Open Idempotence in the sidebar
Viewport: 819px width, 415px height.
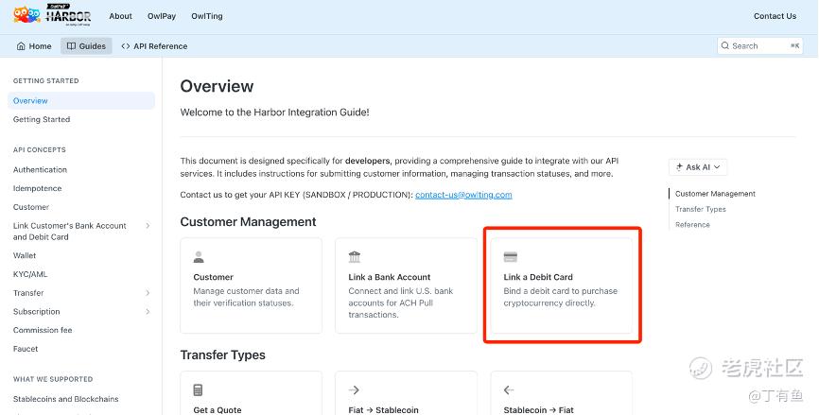tap(37, 188)
